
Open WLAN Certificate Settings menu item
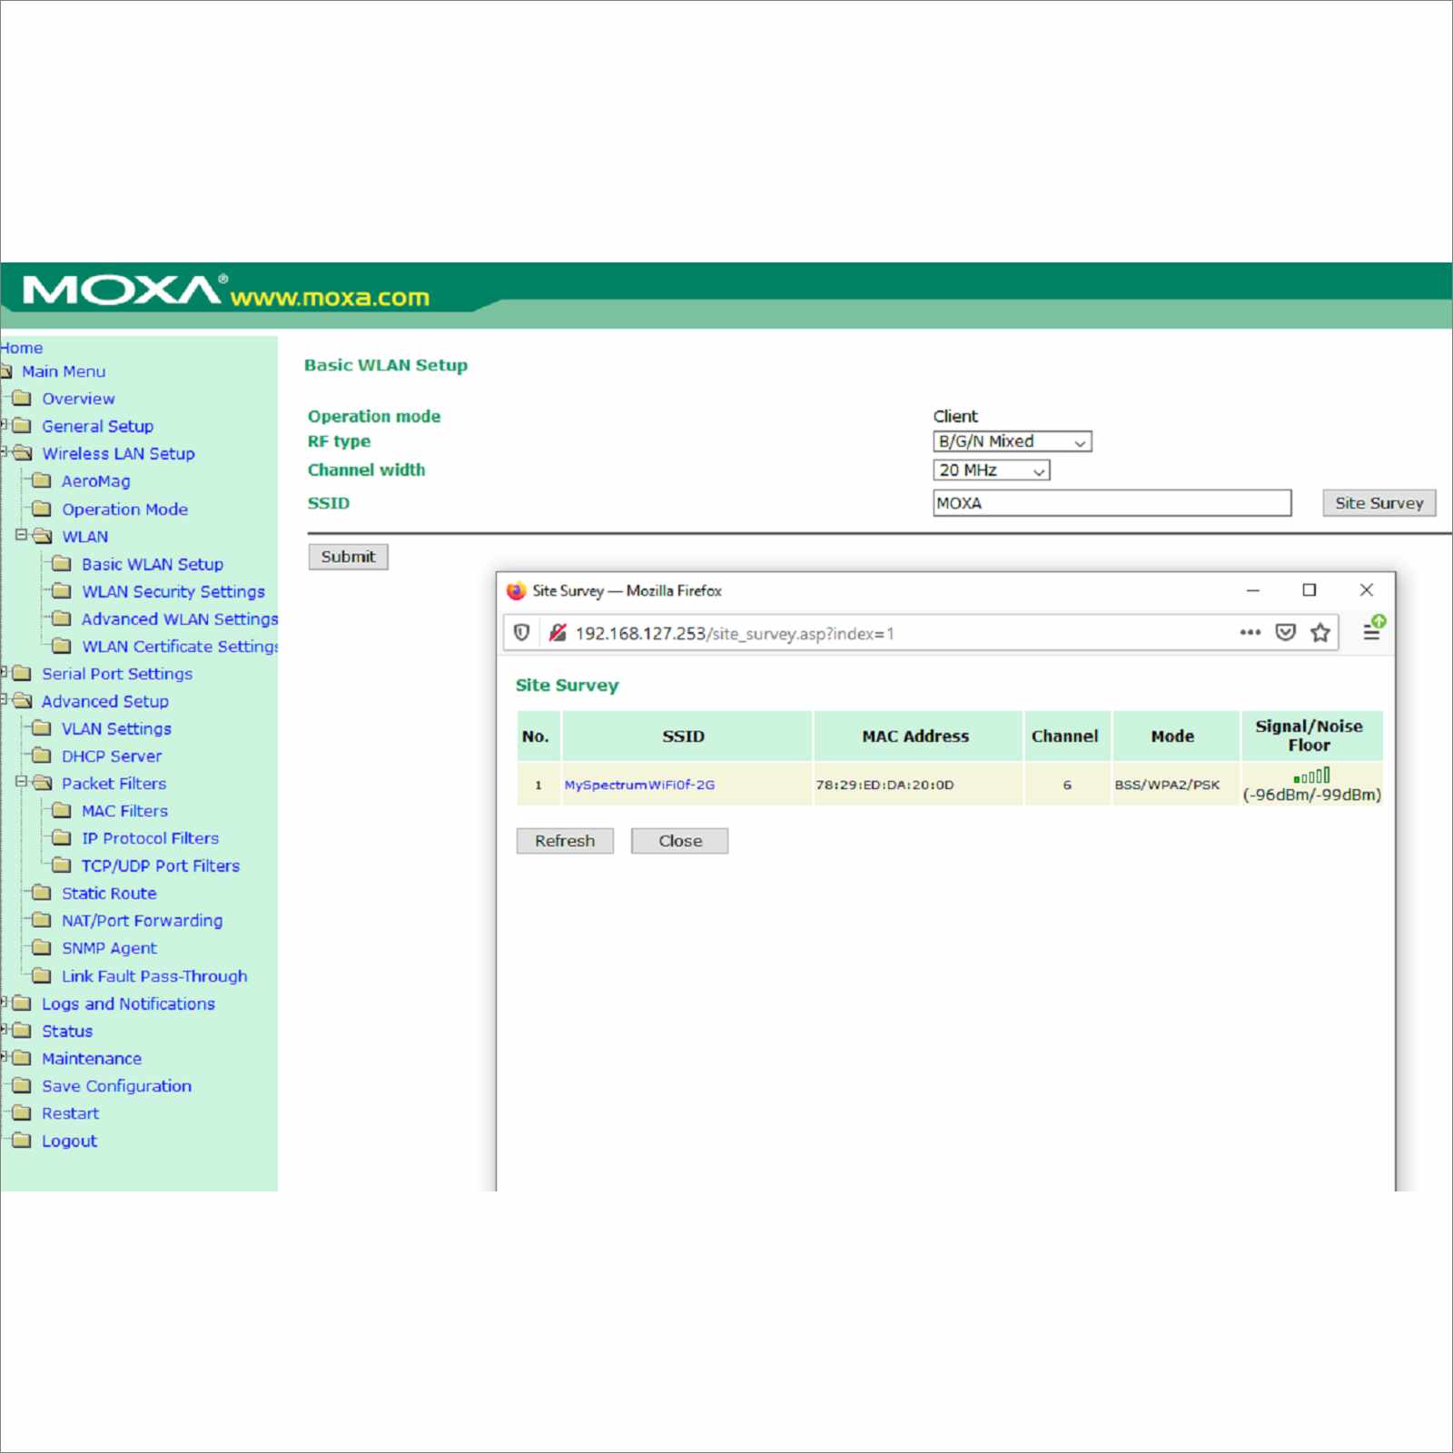pyautogui.click(x=179, y=646)
